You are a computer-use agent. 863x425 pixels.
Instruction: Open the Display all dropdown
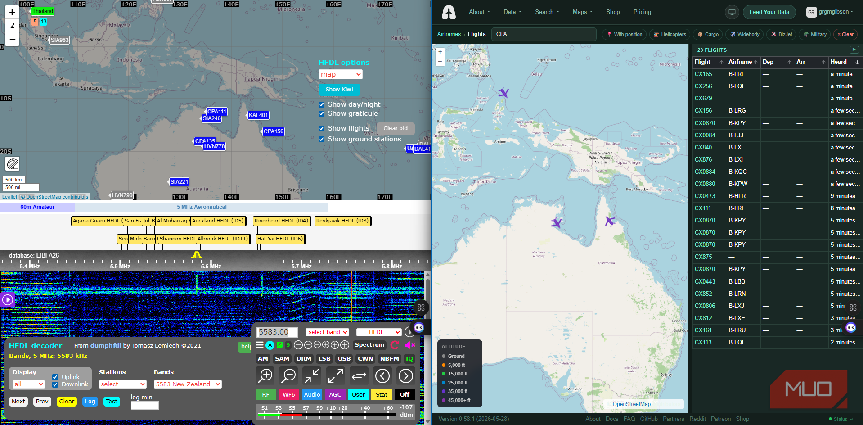29,384
